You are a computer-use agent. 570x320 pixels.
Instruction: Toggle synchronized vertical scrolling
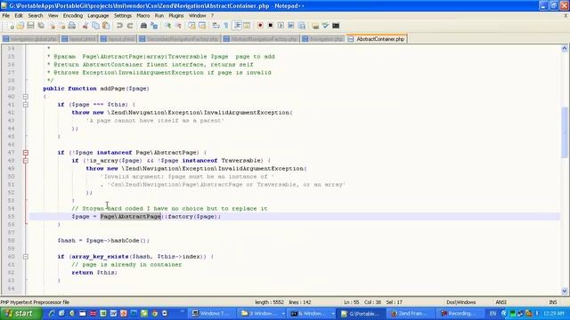coord(191,26)
